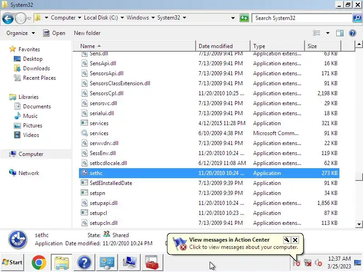Click the sethc file icon

click(84, 173)
